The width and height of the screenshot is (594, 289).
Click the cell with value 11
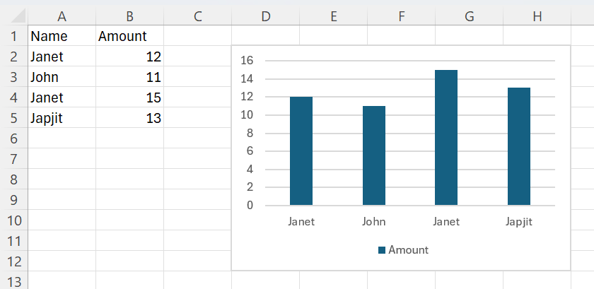tap(129, 77)
